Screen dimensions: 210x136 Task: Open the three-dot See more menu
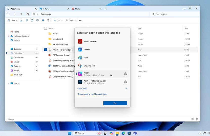(80, 20)
